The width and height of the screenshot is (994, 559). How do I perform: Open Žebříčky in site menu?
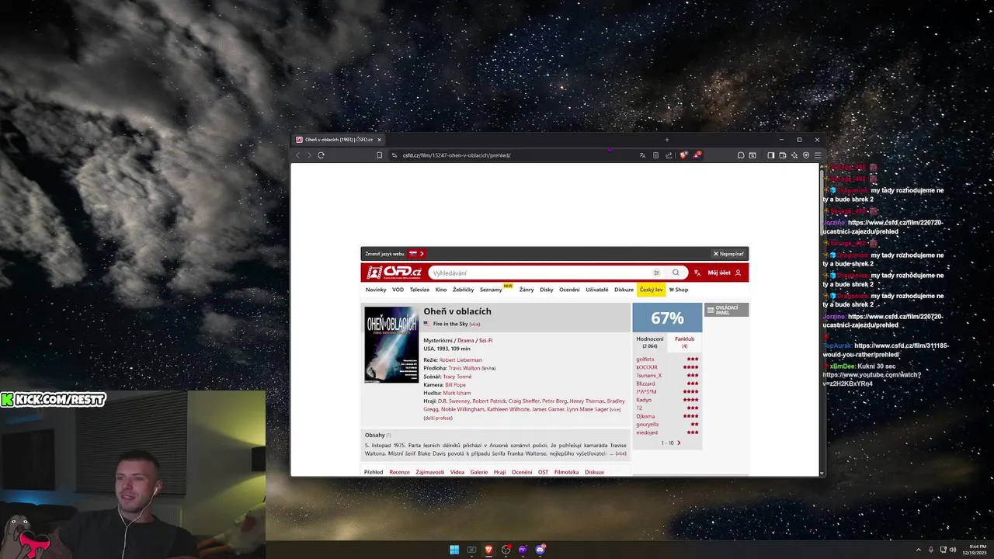coord(464,290)
